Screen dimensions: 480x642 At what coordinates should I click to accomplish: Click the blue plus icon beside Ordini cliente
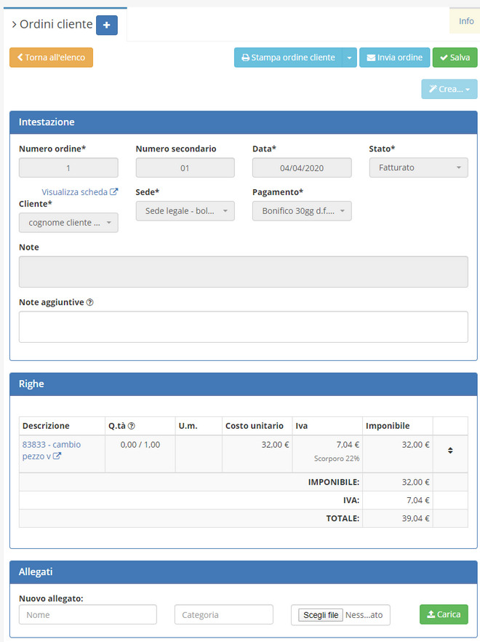click(107, 25)
